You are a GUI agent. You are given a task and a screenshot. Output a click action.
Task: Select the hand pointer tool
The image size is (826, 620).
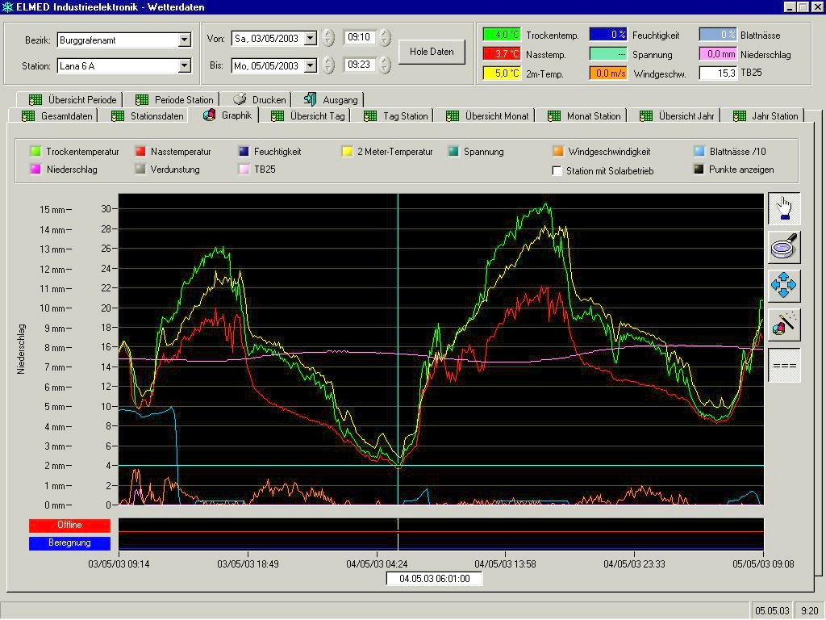point(784,208)
